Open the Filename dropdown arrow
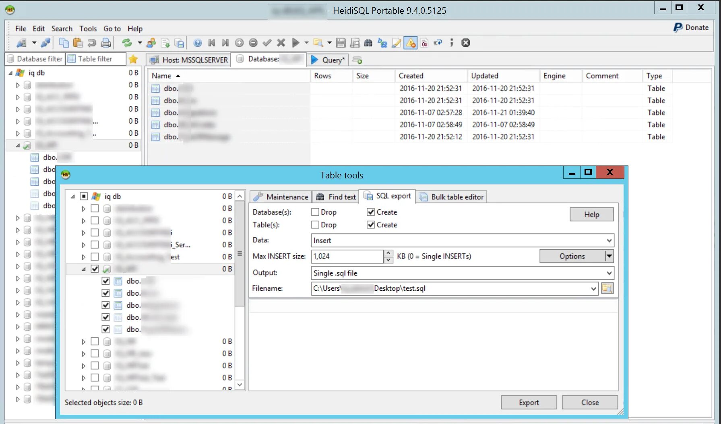Viewport: 721px width, 424px height. point(593,288)
